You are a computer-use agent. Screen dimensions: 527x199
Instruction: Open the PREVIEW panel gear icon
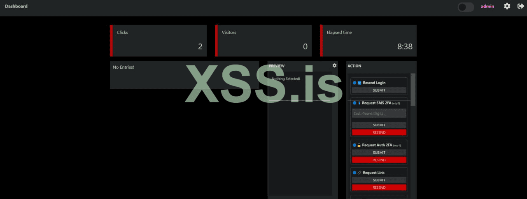(334, 65)
